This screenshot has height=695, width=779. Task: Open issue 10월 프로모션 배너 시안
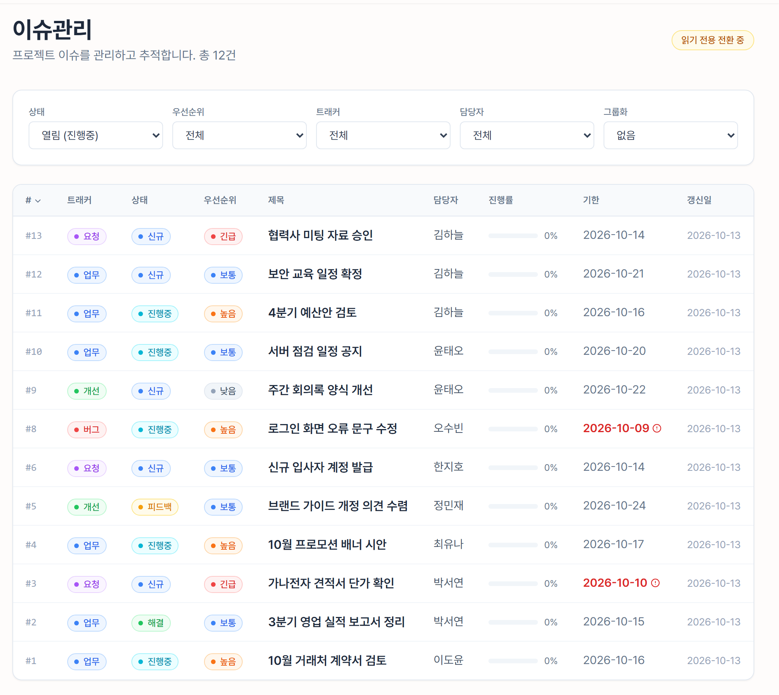pos(327,545)
